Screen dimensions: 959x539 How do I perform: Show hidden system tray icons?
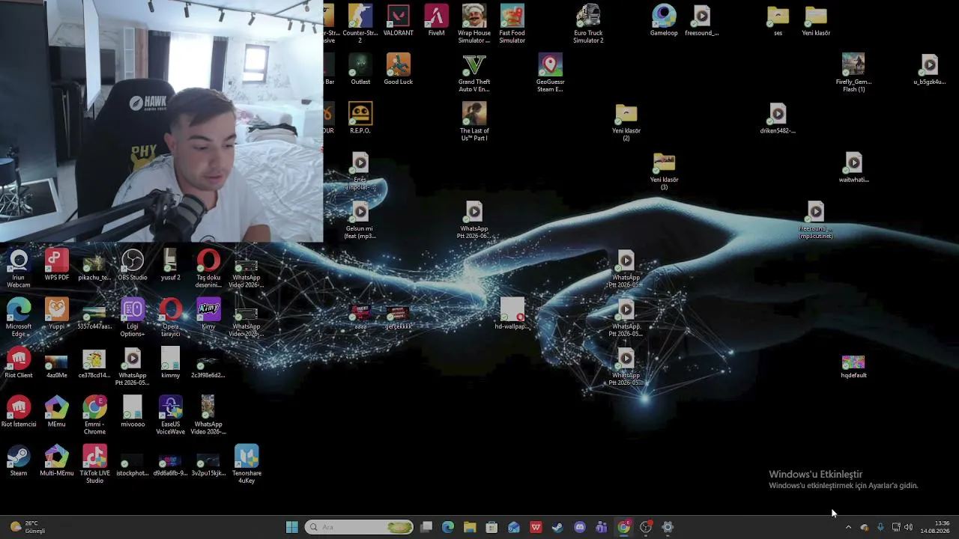tap(848, 527)
